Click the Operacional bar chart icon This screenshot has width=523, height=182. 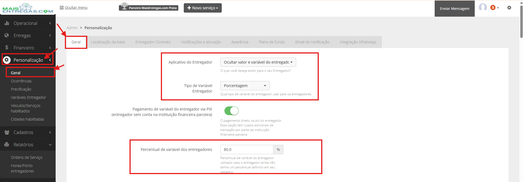(7, 23)
